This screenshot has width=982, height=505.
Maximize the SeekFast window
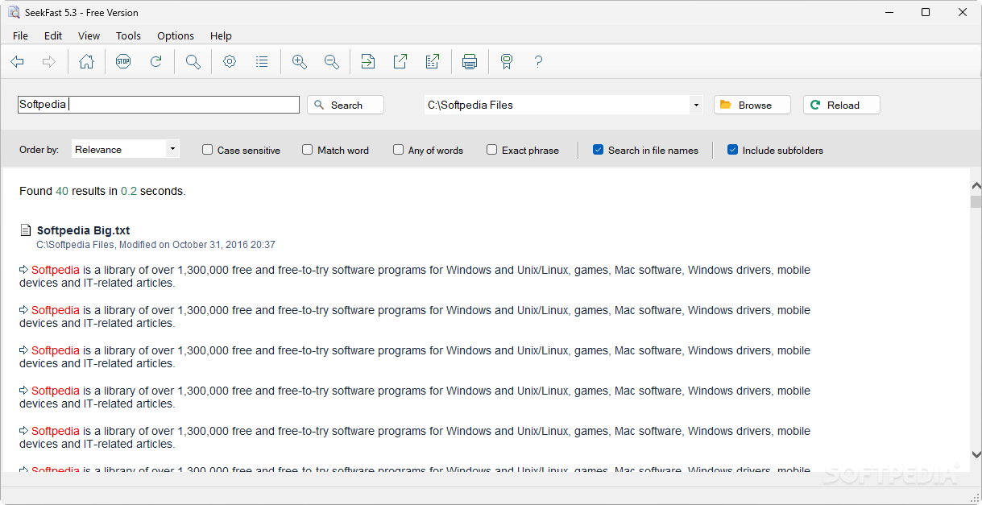coord(926,12)
